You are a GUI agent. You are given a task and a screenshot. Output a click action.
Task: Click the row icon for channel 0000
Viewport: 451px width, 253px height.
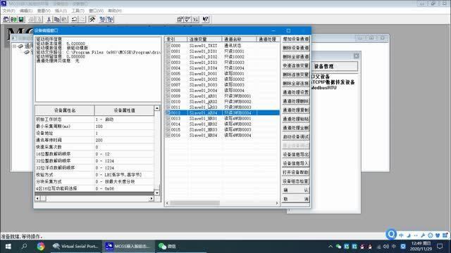point(168,46)
